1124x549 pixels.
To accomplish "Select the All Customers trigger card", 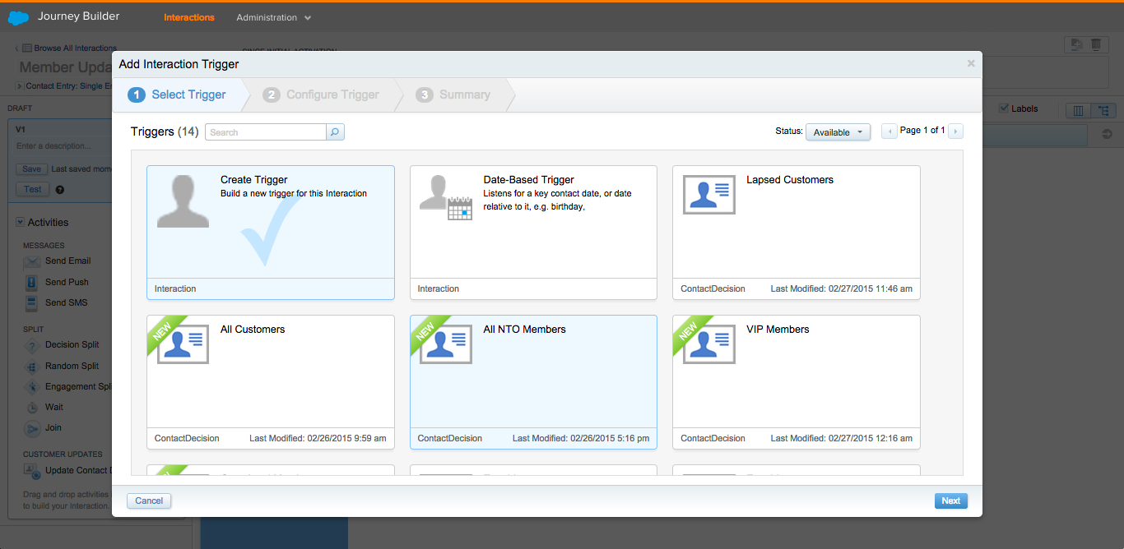I will point(271,382).
